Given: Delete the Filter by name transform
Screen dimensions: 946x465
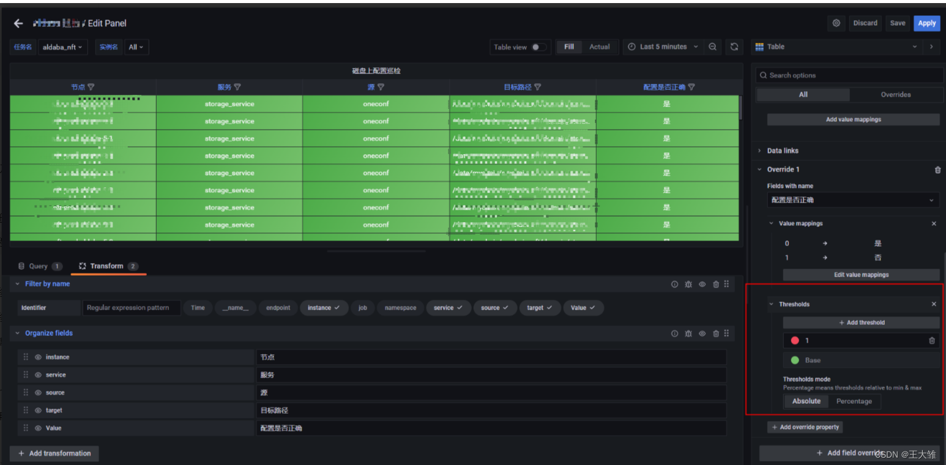Looking at the screenshot, I should pyautogui.click(x=715, y=285).
